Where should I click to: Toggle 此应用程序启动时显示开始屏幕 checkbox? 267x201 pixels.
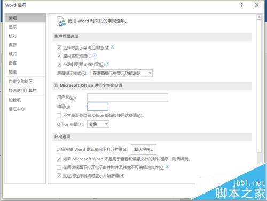coord(59,176)
